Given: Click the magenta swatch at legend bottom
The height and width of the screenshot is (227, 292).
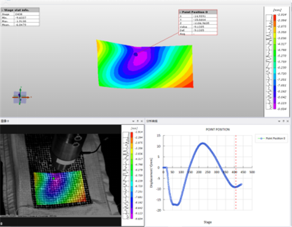Looking at the screenshot, I should (274, 106).
